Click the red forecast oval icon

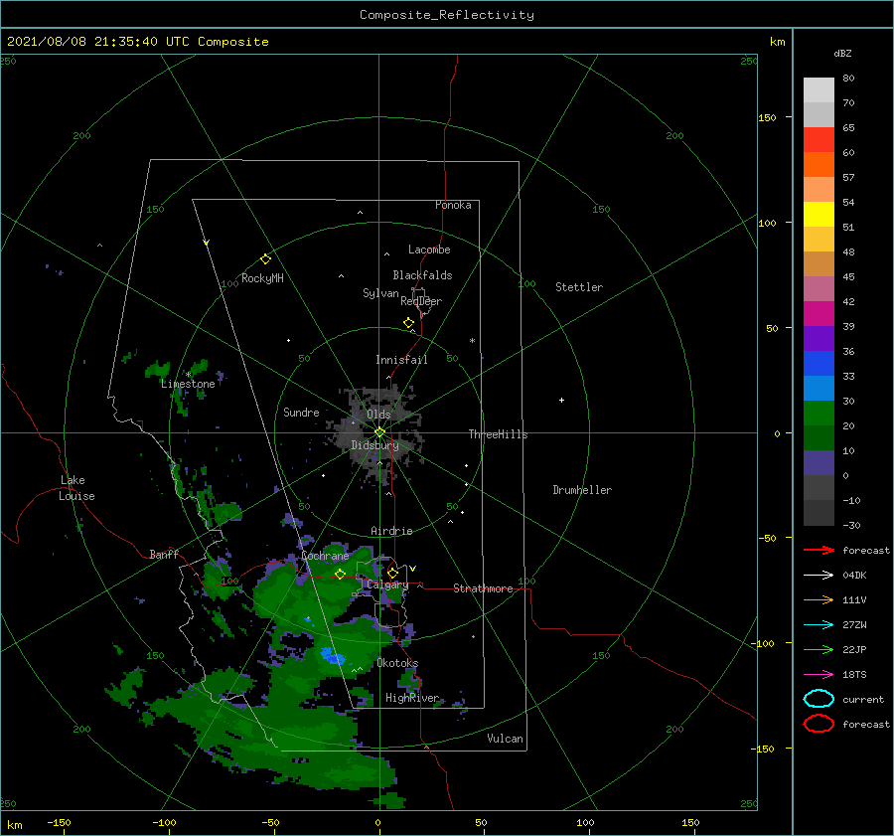(819, 724)
